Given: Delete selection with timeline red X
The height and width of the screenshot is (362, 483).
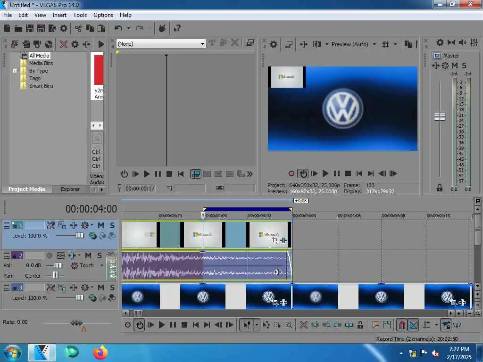Looking at the screenshot, I should tap(303, 325).
